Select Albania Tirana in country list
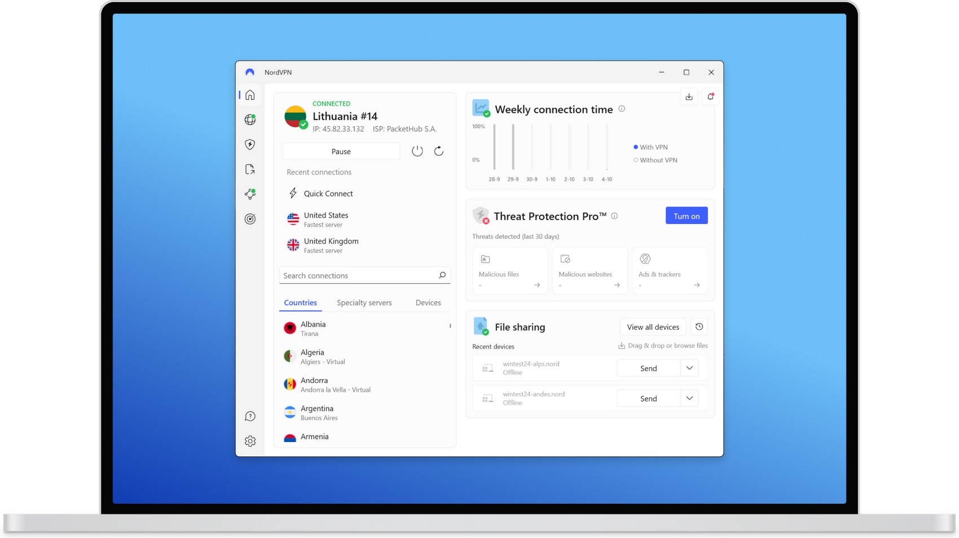959x538 pixels. (x=364, y=328)
